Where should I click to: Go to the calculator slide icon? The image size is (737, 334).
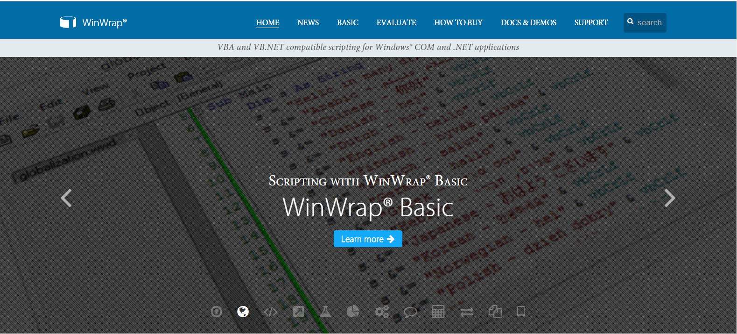(x=438, y=312)
